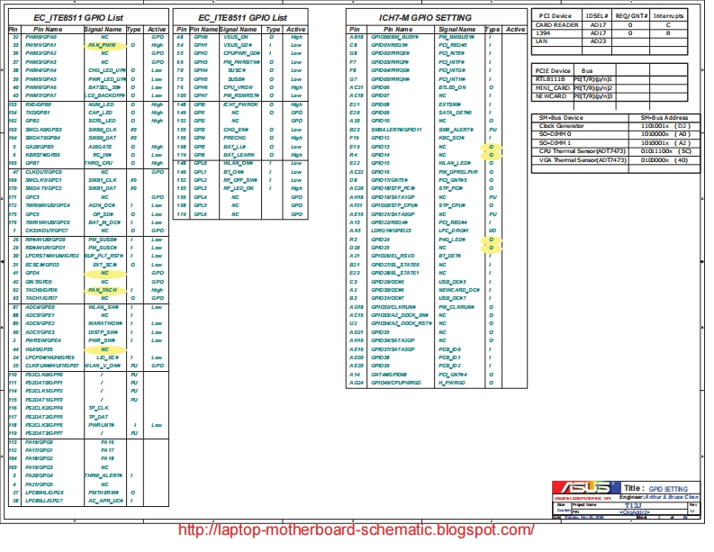The image size is (714, 552).
Task: Select the WLAN_LED# signal in ICH7-M table
Action: click(454, 162)
